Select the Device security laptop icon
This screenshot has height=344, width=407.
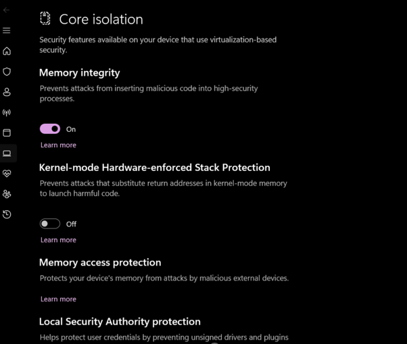point(7,153)
